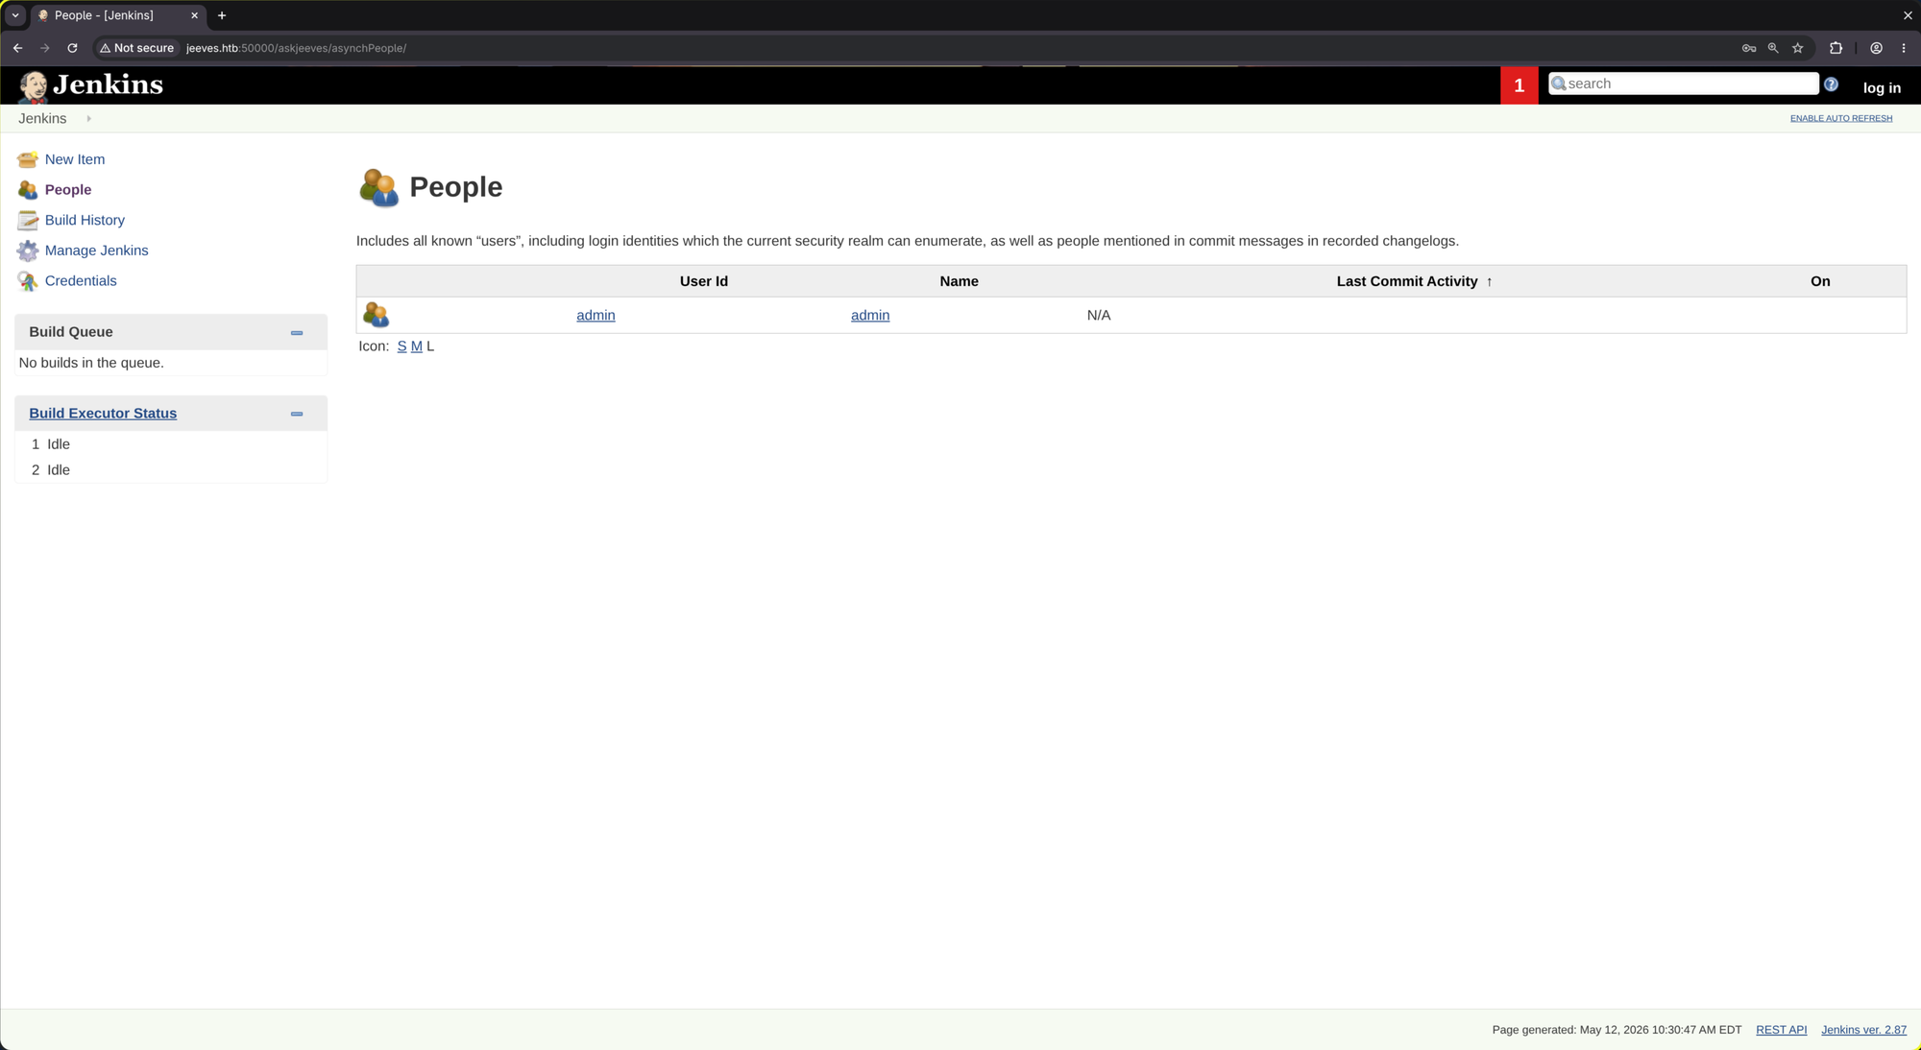The width and height of the screenshot is (1921, 1050).
Task: Click the N/A last commit activity cell
Action: click(1099, 316)
